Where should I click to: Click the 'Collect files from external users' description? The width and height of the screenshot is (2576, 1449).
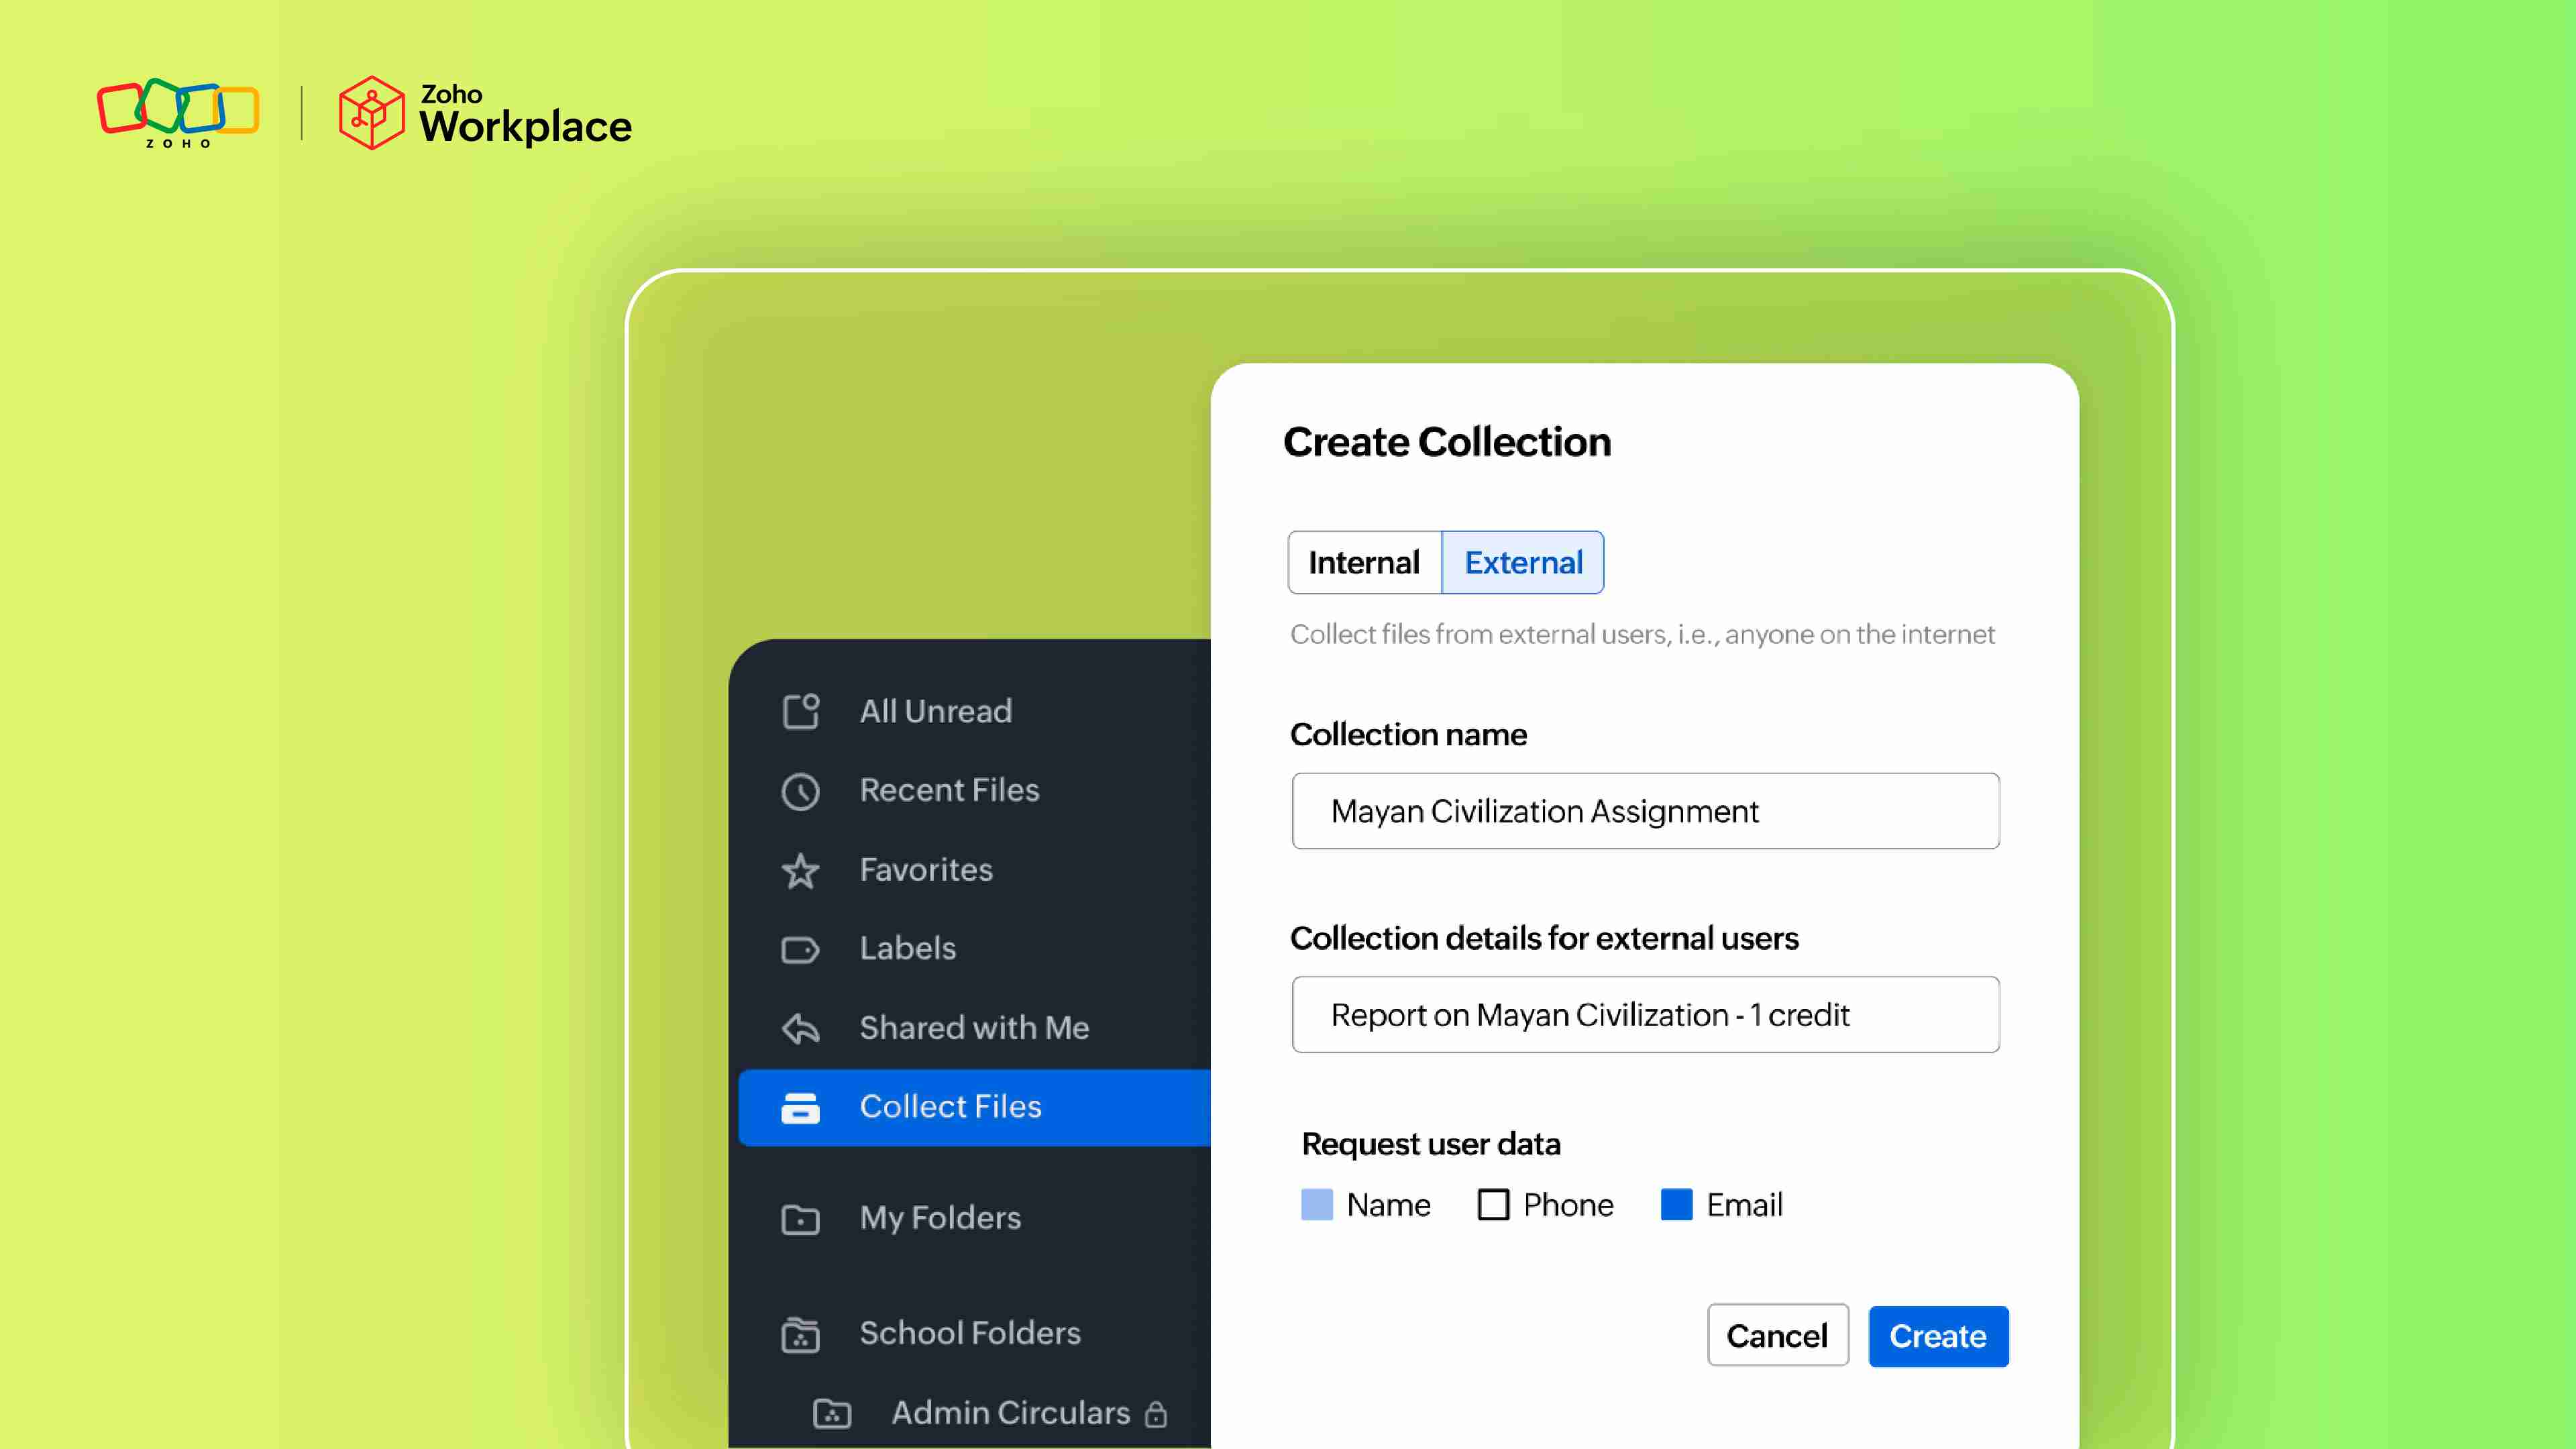pos(1642,634)
